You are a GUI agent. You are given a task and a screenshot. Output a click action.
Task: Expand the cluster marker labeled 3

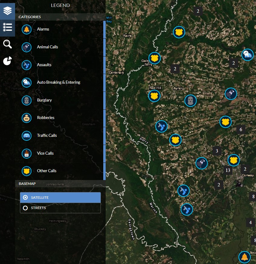[x=217, y=151]
